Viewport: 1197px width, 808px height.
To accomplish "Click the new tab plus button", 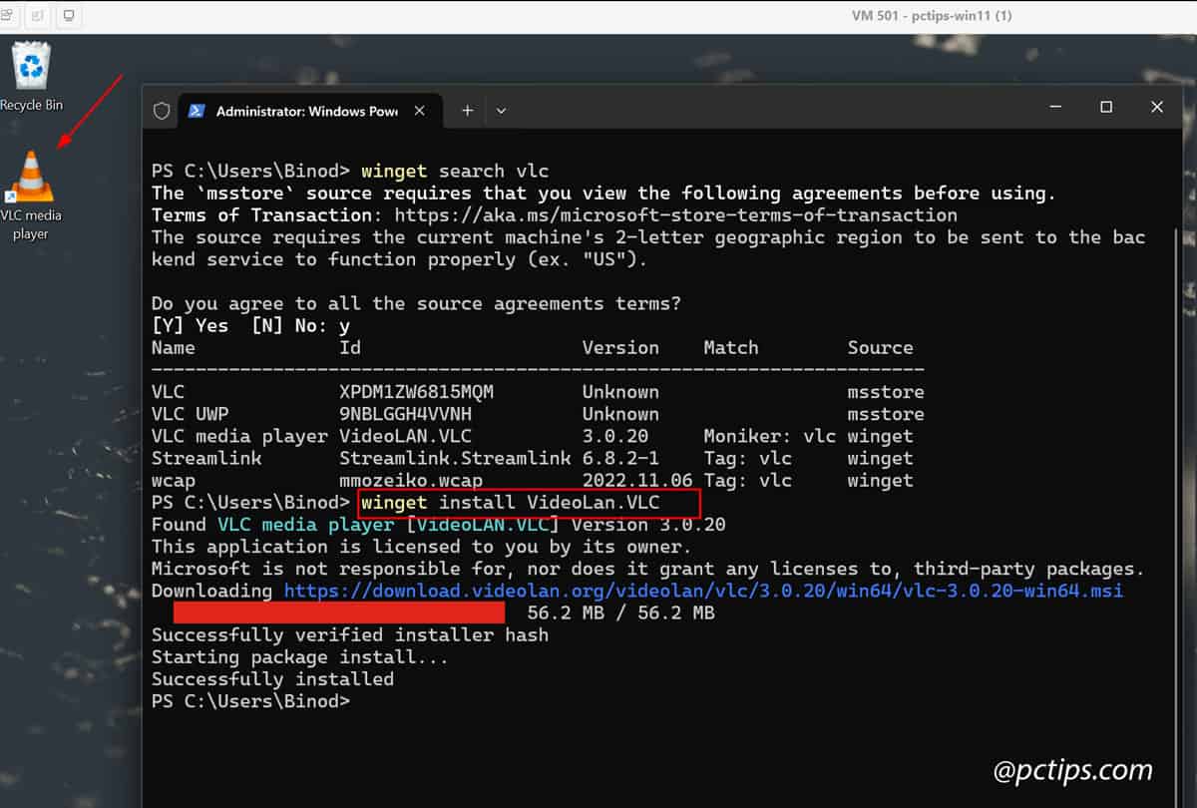I will pos(467,111).
